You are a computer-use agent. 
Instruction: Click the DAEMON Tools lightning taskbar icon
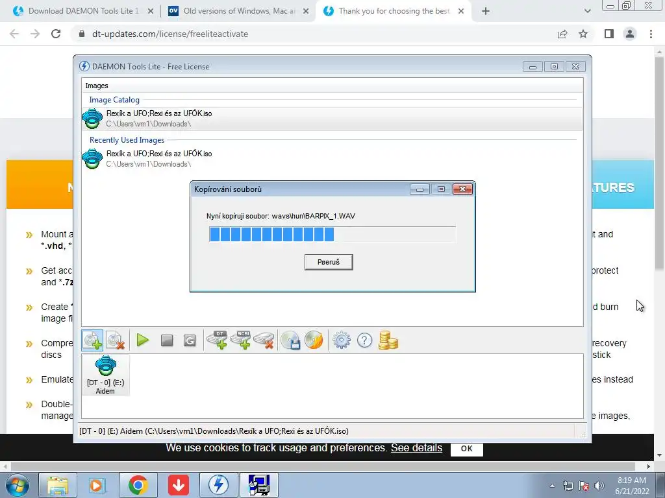[x=219, y=485]
